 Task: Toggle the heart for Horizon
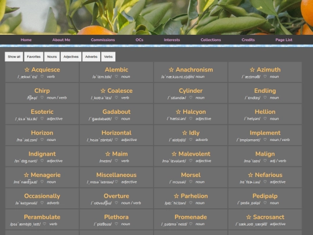42,139
